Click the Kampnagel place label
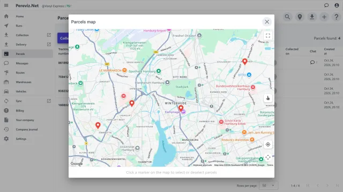Image resolution: width=343 pixels, height=192 pixels. click(173, 112)
